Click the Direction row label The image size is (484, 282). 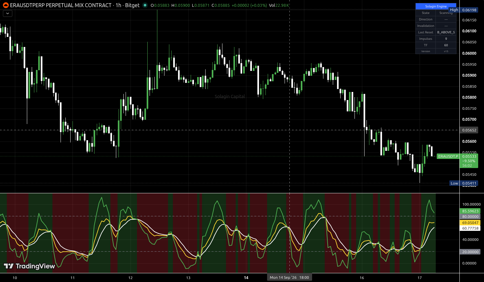click(426, 19)
